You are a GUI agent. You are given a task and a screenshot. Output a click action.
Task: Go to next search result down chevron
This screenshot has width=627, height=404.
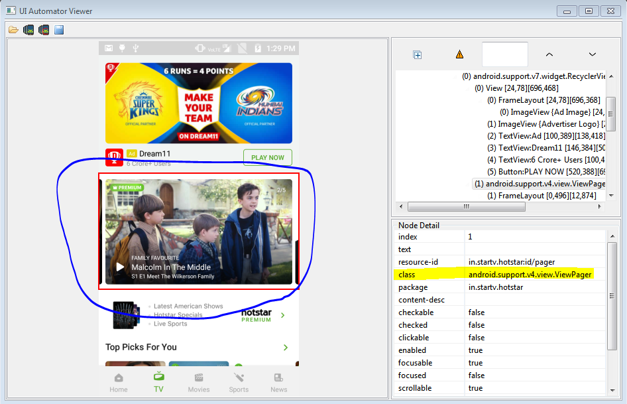(593, 54)
